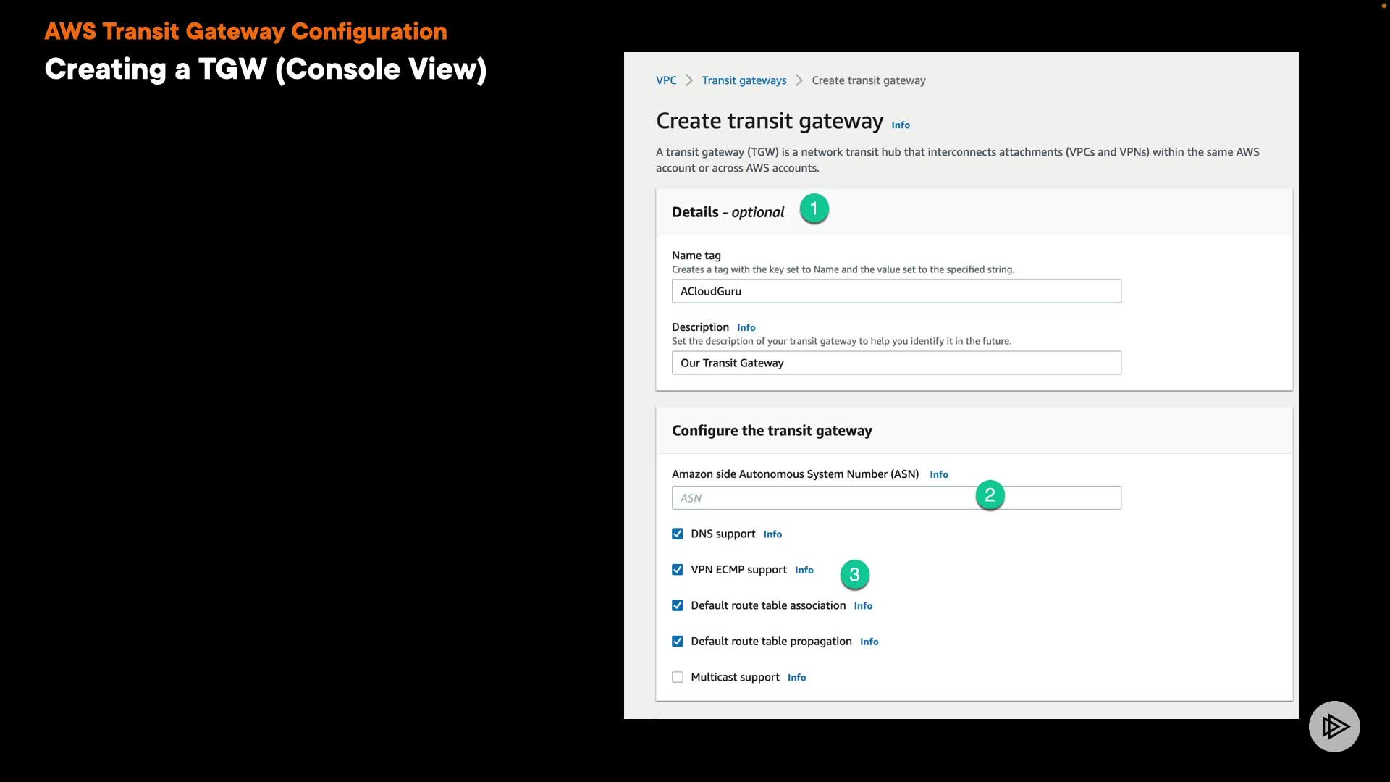This screenshot has width=1390, height=782.
Task: Click the Pluralsight play logo icon
Action: [x=1334, y=726]
